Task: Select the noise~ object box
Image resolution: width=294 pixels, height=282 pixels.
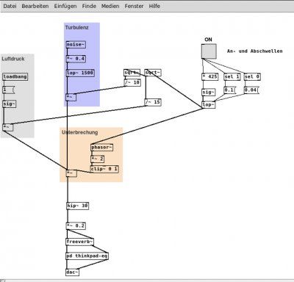Action: [x=76, y=45]
